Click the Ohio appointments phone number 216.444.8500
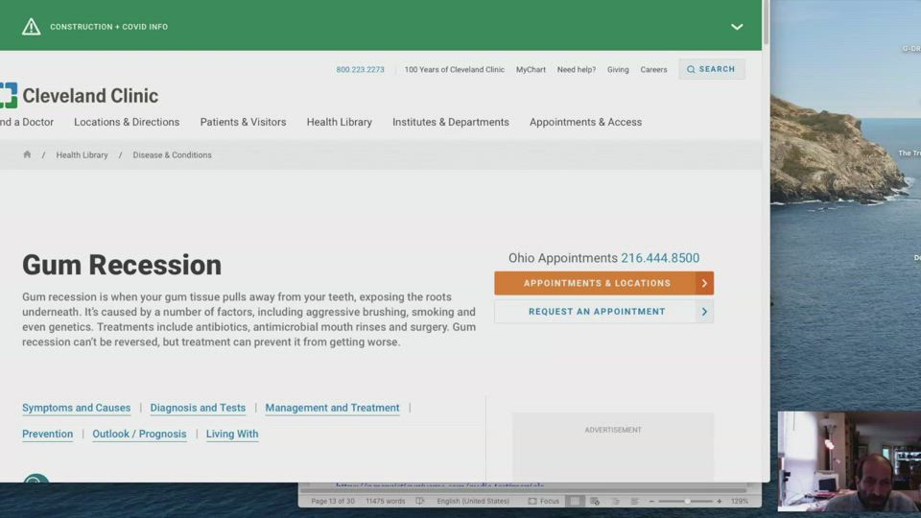Viewport: 921px width, 518px height. [x=659, y=258]
